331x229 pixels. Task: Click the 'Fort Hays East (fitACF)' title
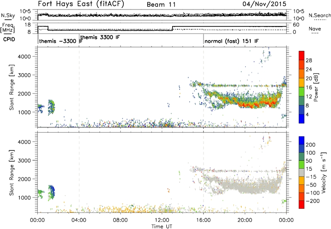(81, 4)
